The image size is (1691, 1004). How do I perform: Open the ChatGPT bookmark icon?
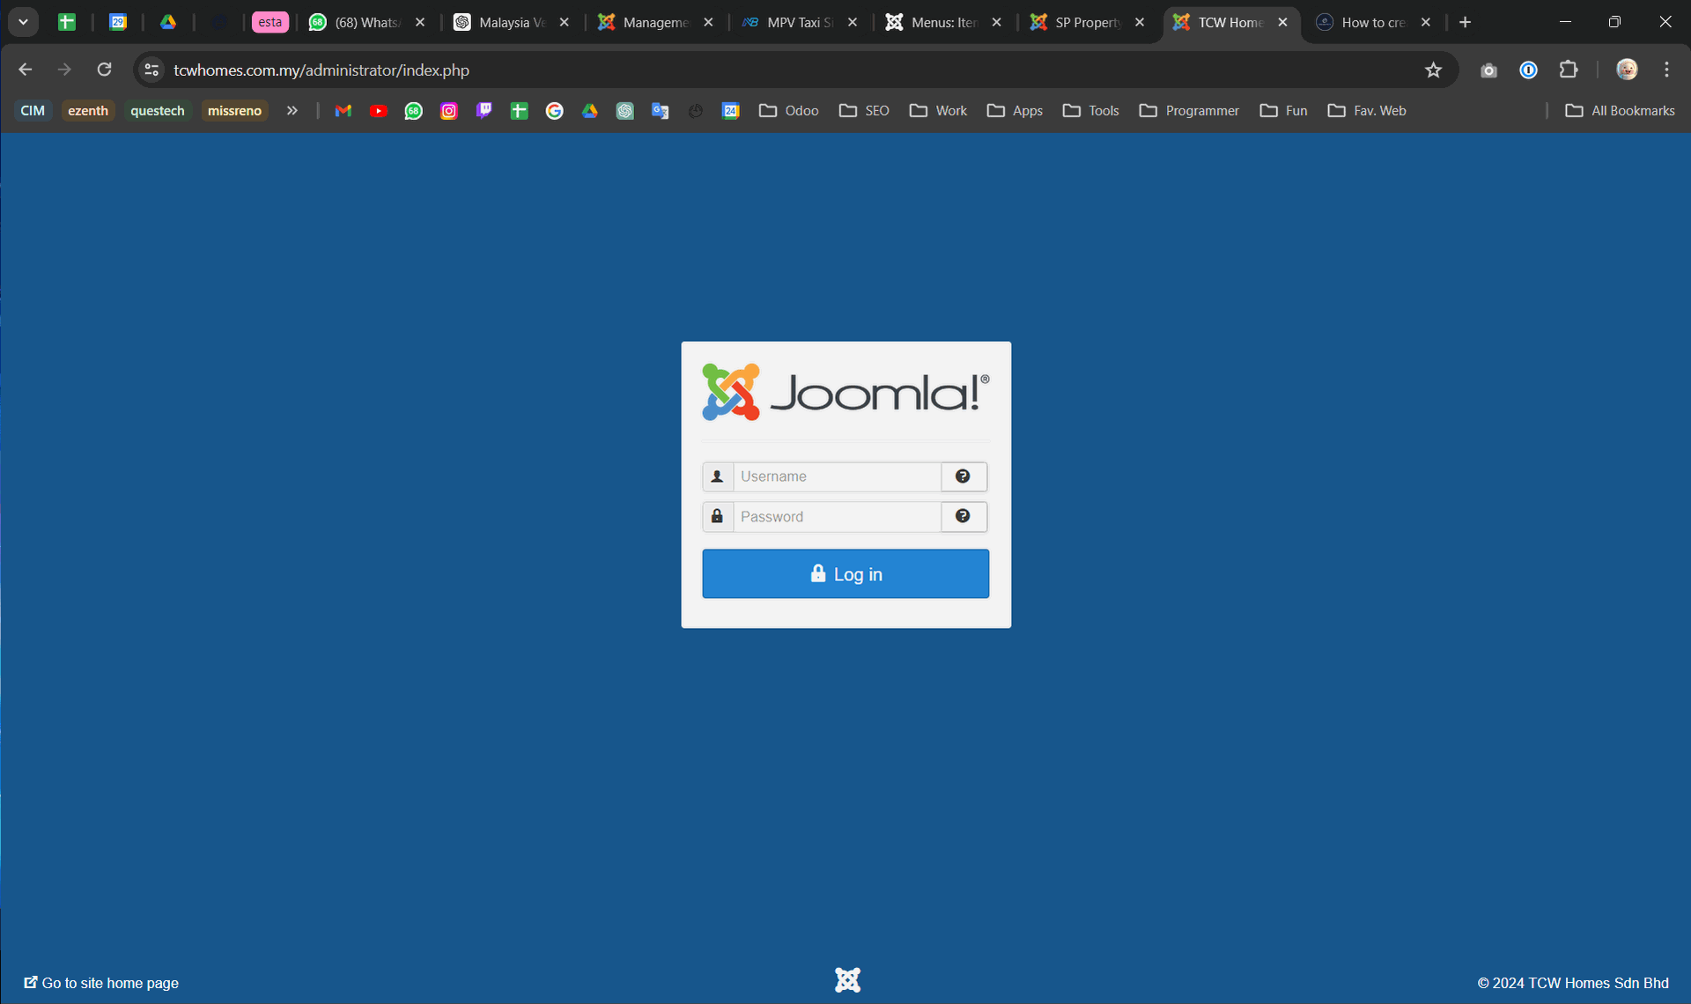(x=625, y=110)
